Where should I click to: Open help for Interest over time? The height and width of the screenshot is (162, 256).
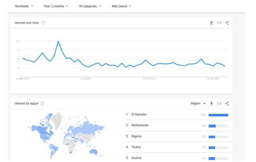(43, 23)
